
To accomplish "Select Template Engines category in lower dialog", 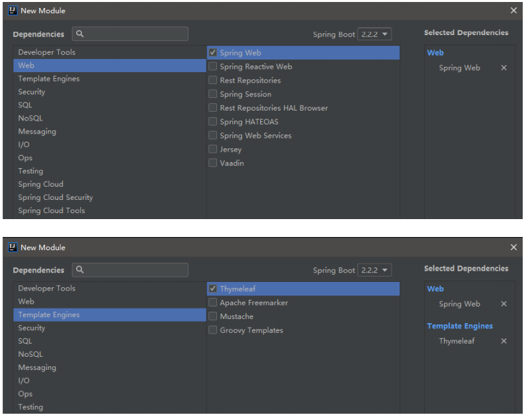I will [x=110, y=314].
